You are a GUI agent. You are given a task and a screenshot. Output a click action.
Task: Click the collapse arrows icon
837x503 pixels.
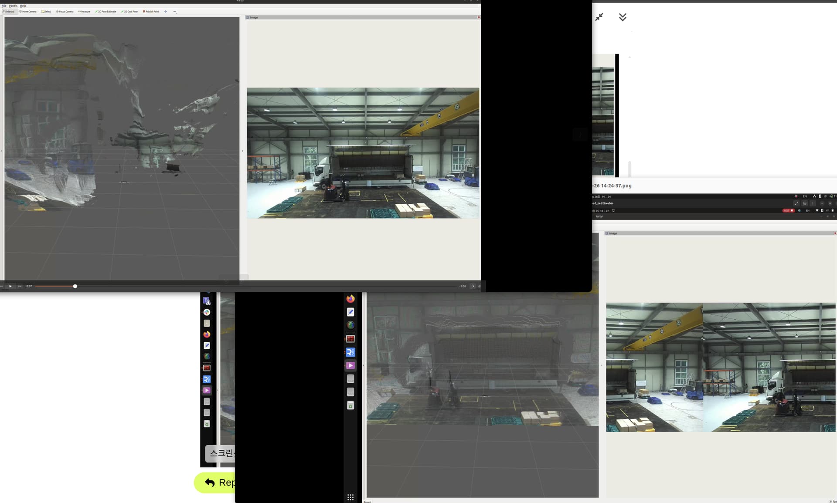tap(599, 17)
